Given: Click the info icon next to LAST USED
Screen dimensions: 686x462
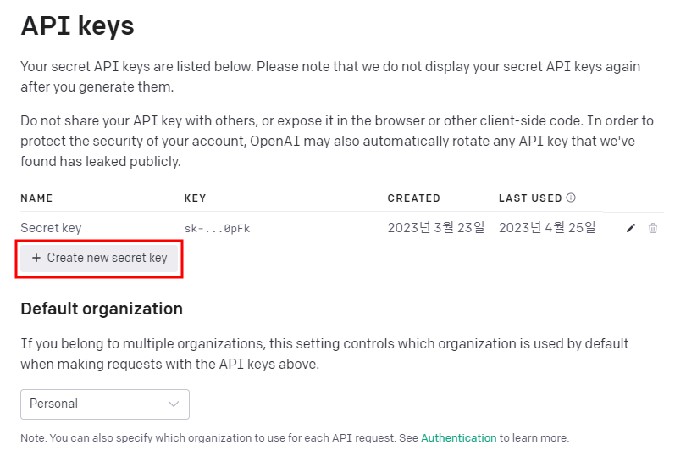Looking at the screenshot, I should click(x=571, y=198).
